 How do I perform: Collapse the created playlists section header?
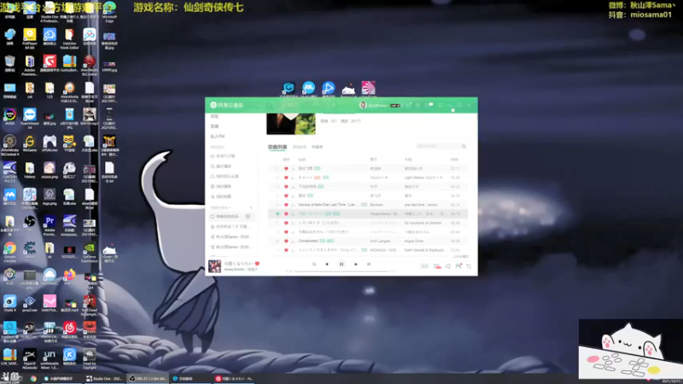[220, 207]
